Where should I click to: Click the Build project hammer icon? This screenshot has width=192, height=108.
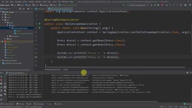[x=124, y=5]
